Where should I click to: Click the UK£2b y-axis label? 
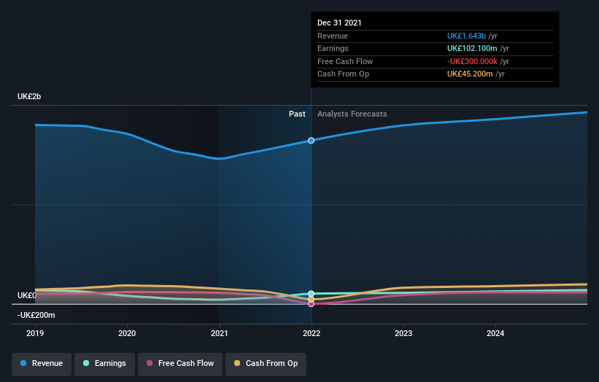pos(29,96)
